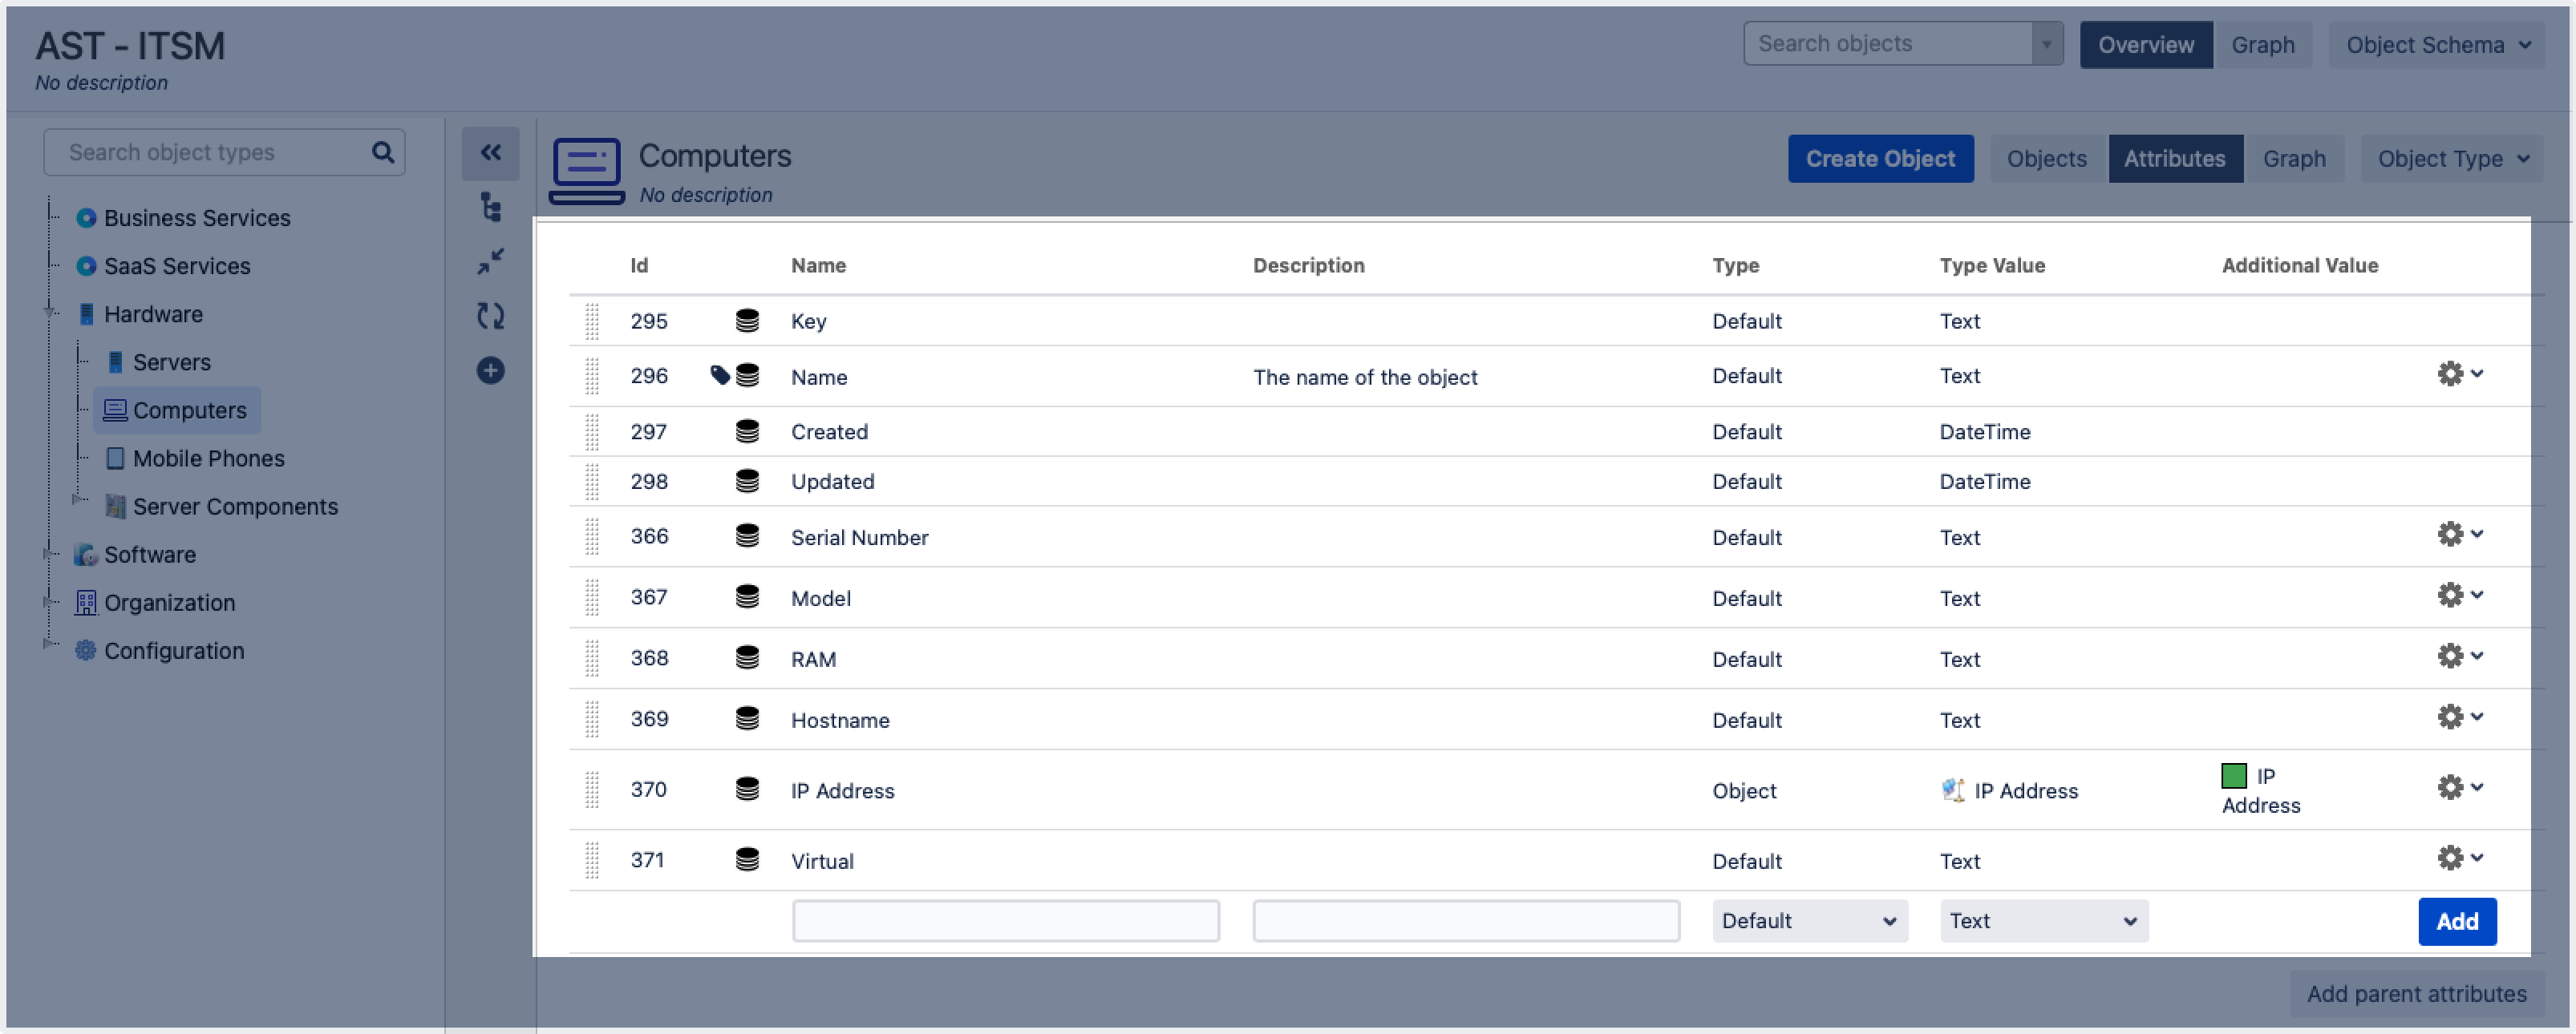Click the Add attribute button
The image size is (2576, 1034).
pos(2456,921)
